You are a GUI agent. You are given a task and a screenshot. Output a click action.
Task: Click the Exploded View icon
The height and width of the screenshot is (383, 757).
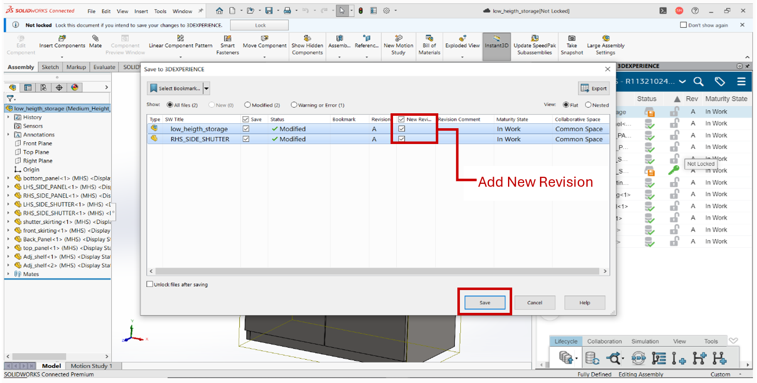coord(462,39)
